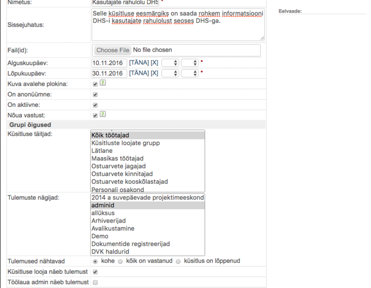The image size is (371, 288).
Task: Click the Alguskuupäev date field
Action: [x=109, y=63]
